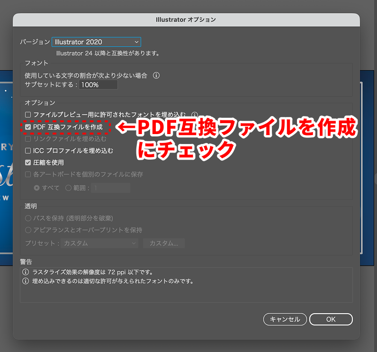377x352 pixels.
Task: Click info icon next to font embed option
Action: tap(195, 115)
